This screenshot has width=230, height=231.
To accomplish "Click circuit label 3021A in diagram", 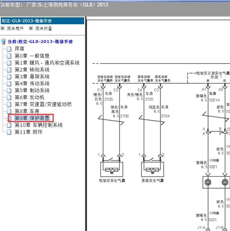I will pos(214,100).
